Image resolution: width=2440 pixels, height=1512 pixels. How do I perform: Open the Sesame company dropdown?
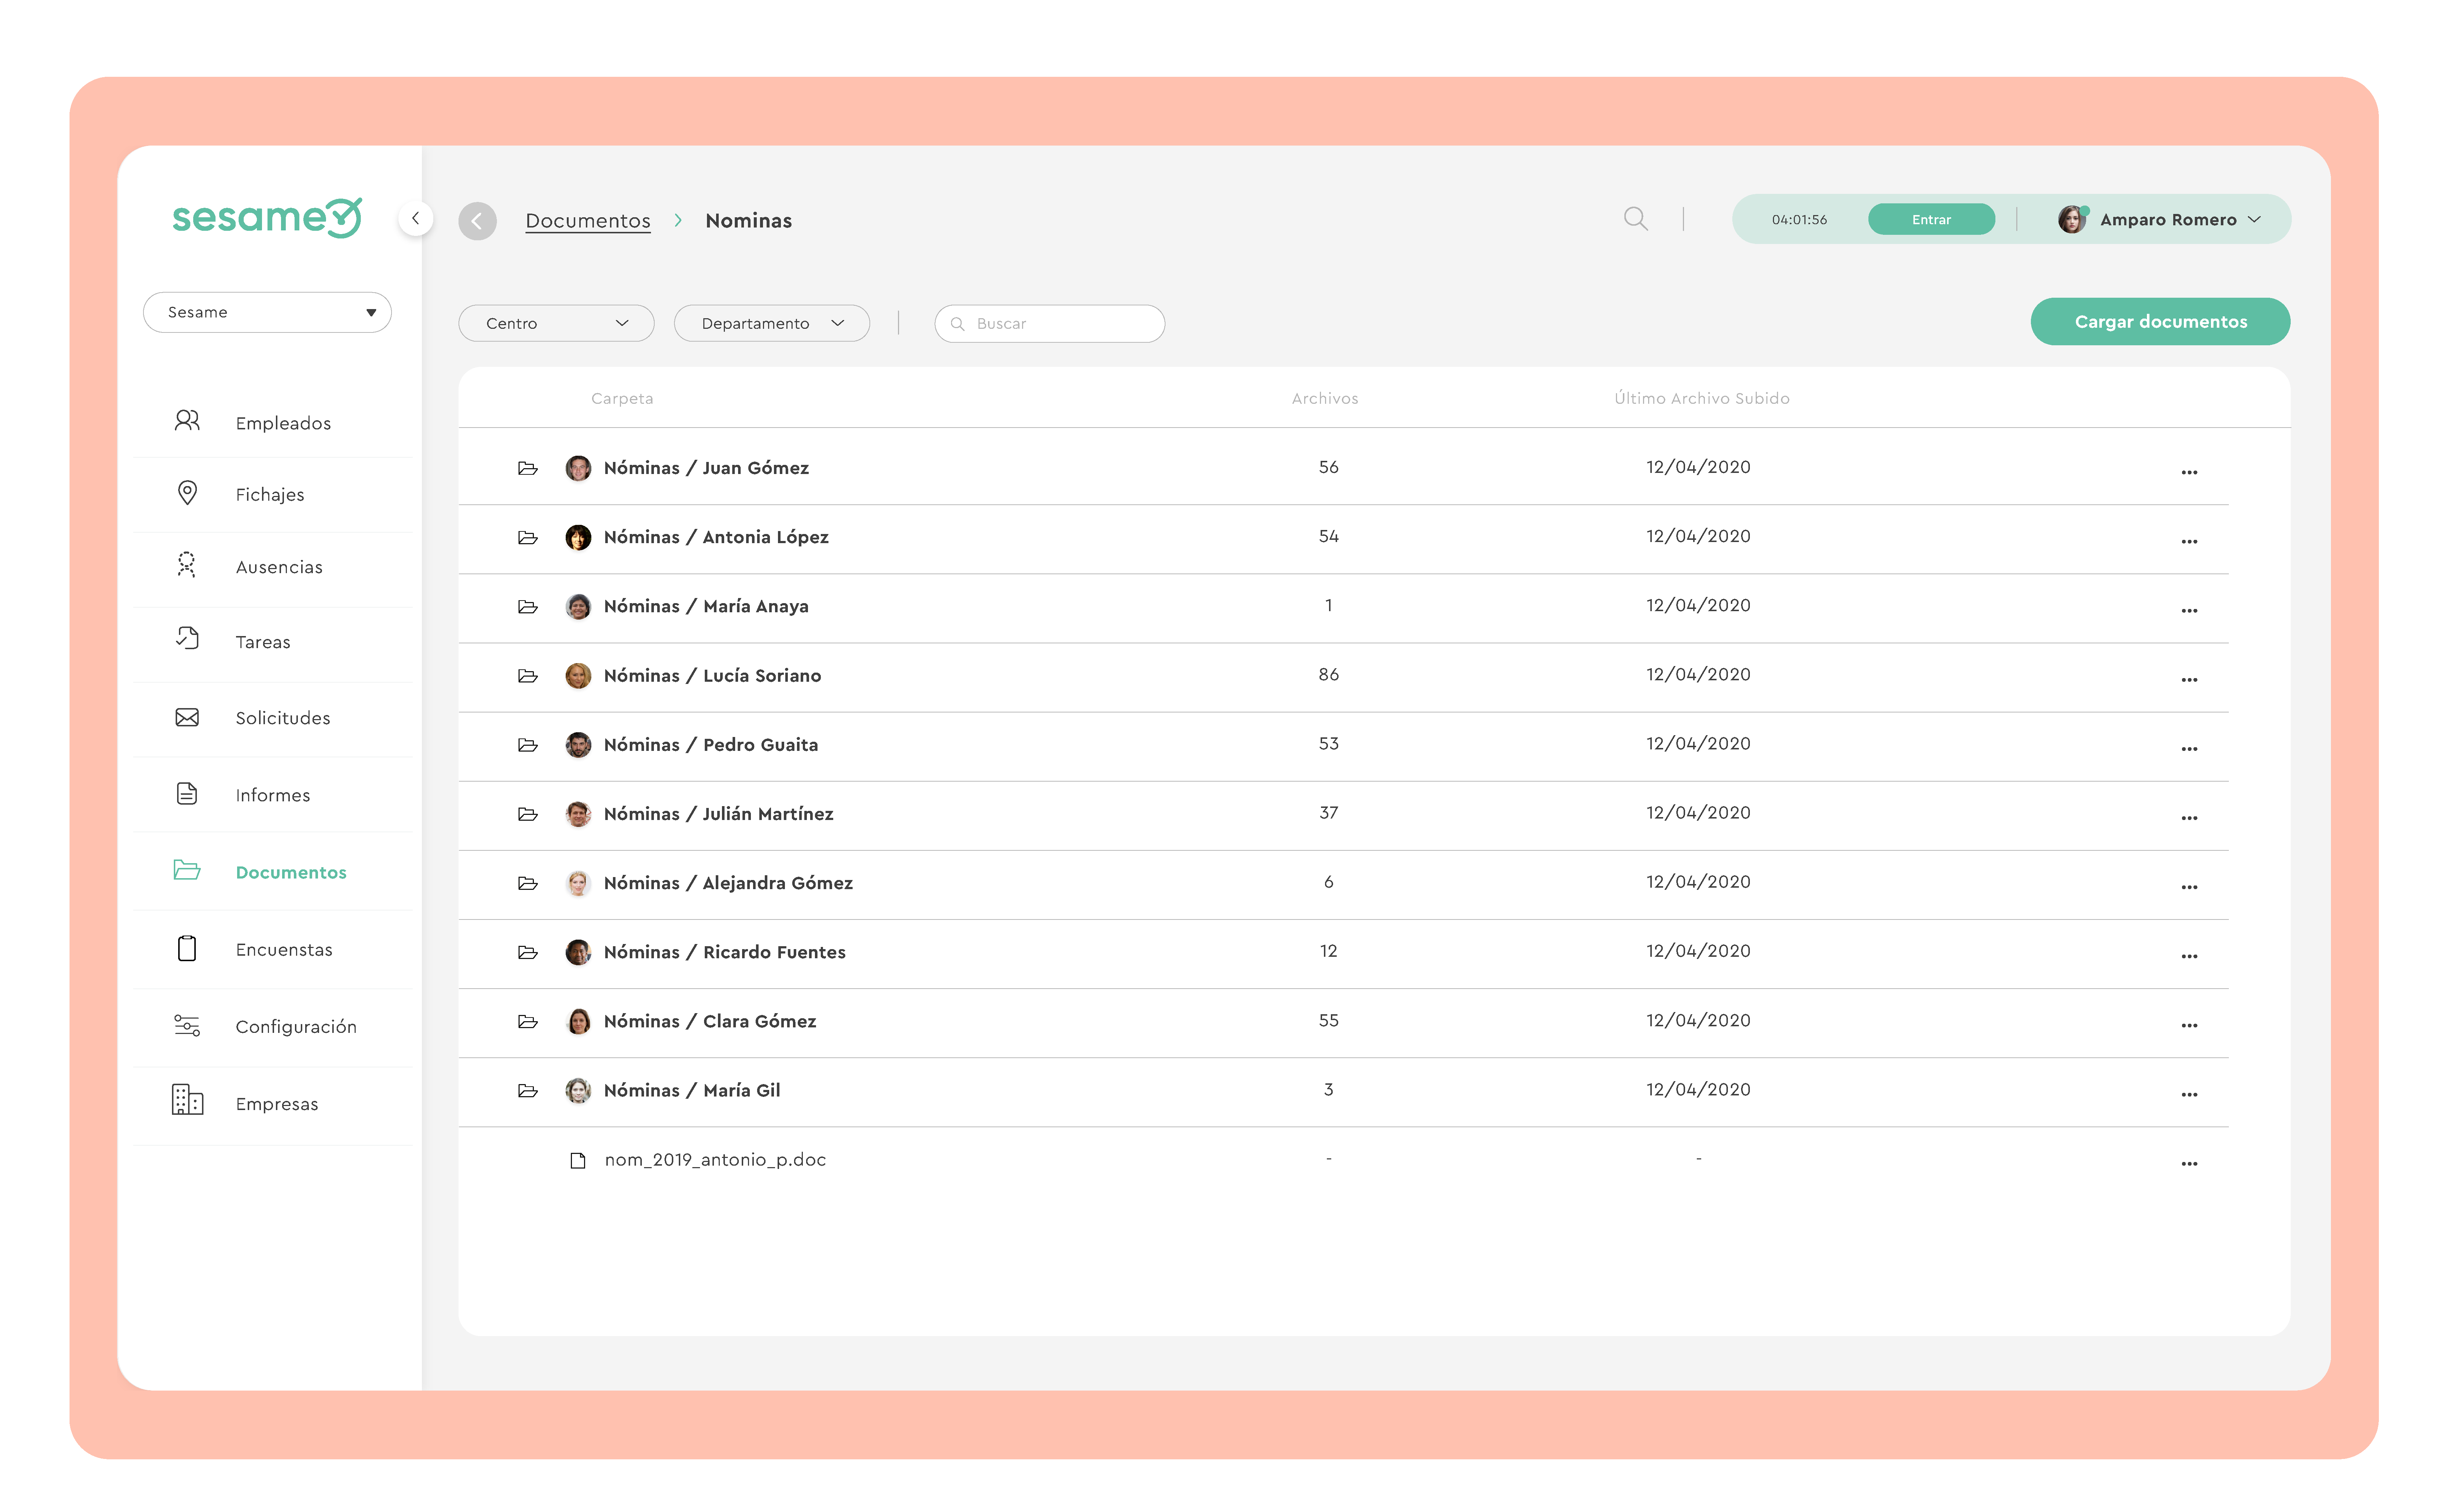point(267,312)
